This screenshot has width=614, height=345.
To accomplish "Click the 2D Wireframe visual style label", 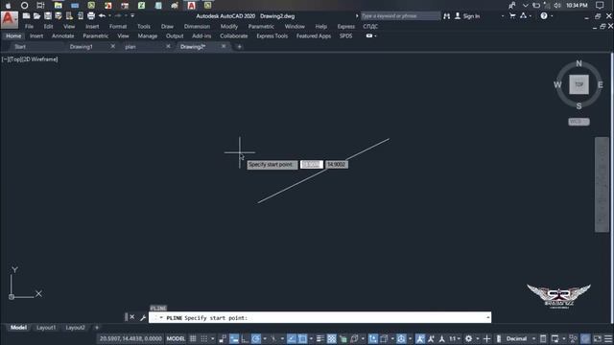I will pyautogui.click(x=40, y=59).
